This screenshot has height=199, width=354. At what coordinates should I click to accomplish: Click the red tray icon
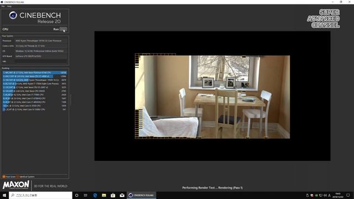coord(312,195)
